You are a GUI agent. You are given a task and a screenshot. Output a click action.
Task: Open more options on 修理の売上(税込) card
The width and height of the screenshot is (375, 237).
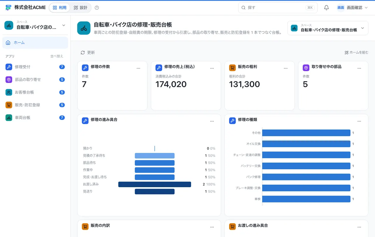tap(212, 68)
